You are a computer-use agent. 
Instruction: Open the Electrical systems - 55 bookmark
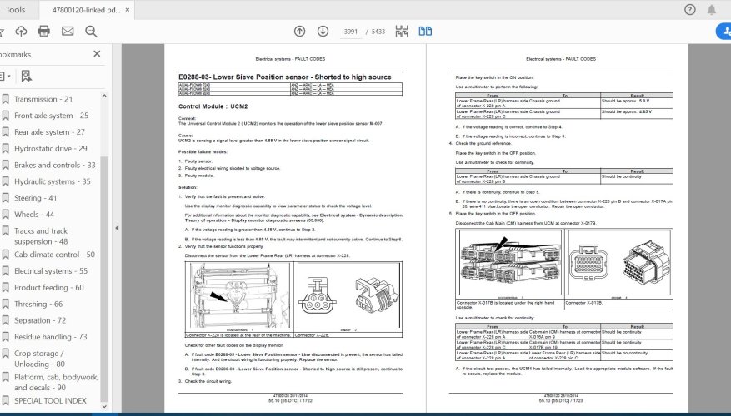click(51, 271)
